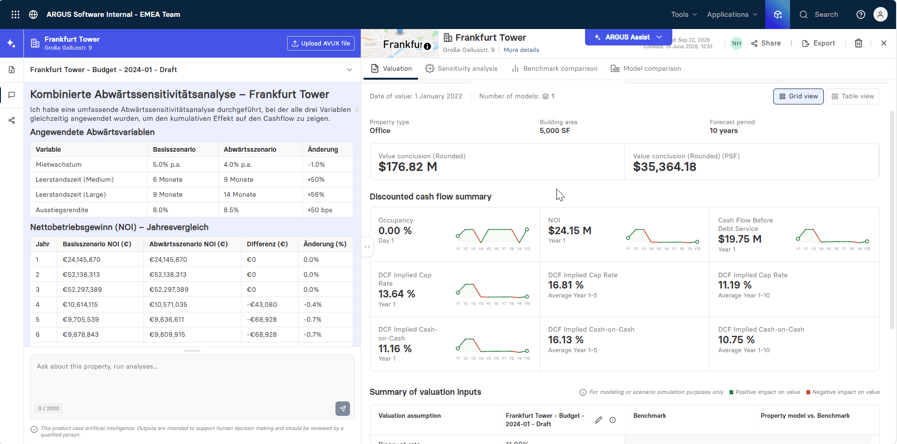
Task: Open the user profile avatar
Action: click(881, 15)
